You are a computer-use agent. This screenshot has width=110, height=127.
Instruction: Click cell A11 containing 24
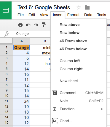22,101
